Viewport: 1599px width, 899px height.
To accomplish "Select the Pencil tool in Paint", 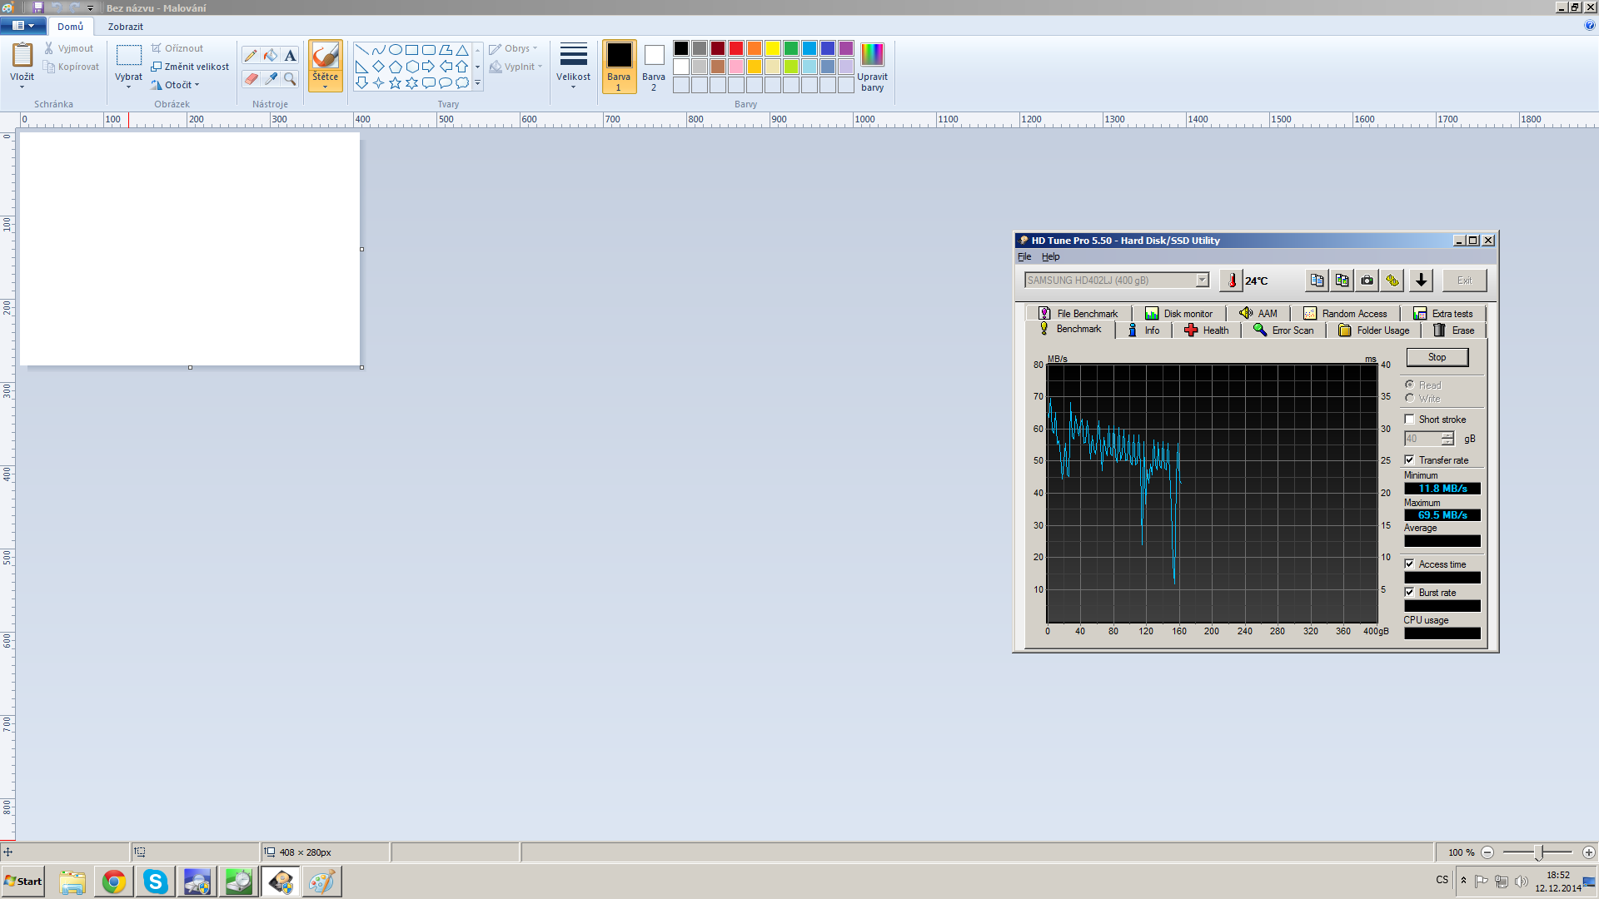I will click(x=251, y=56).
